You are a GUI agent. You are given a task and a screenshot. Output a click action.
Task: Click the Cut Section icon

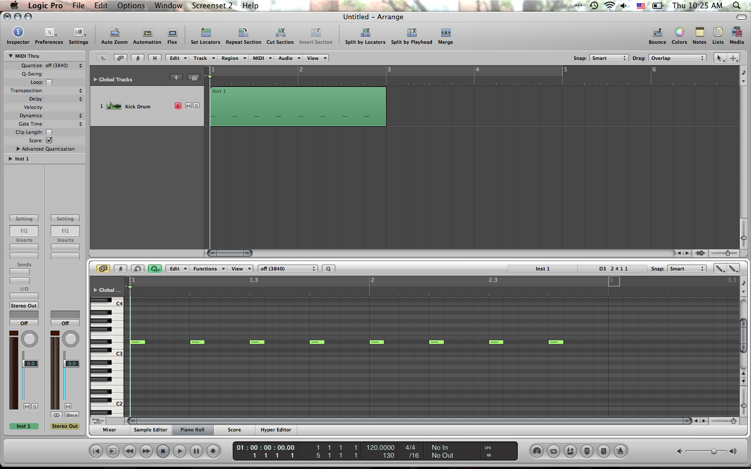280,35
